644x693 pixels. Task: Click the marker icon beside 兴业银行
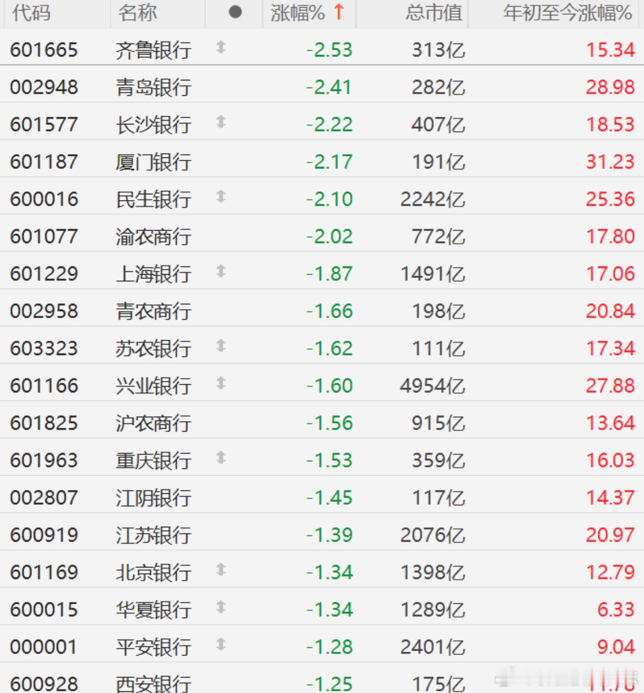[221, 383]
